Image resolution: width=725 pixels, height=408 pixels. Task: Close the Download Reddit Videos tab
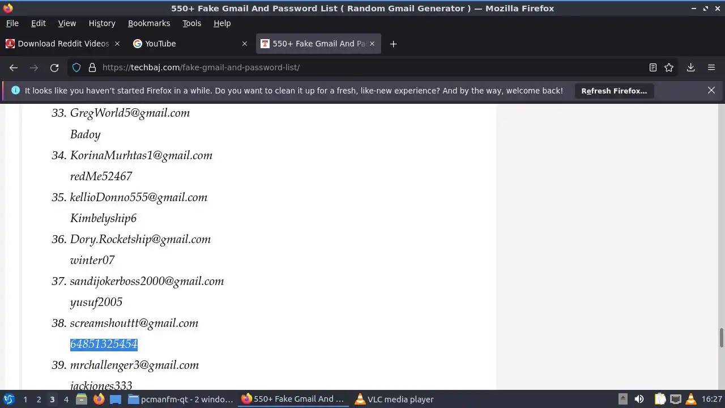tap(117, 44)
